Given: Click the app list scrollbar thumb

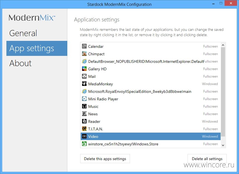Looking at the screenshot, I should point(223,92).
